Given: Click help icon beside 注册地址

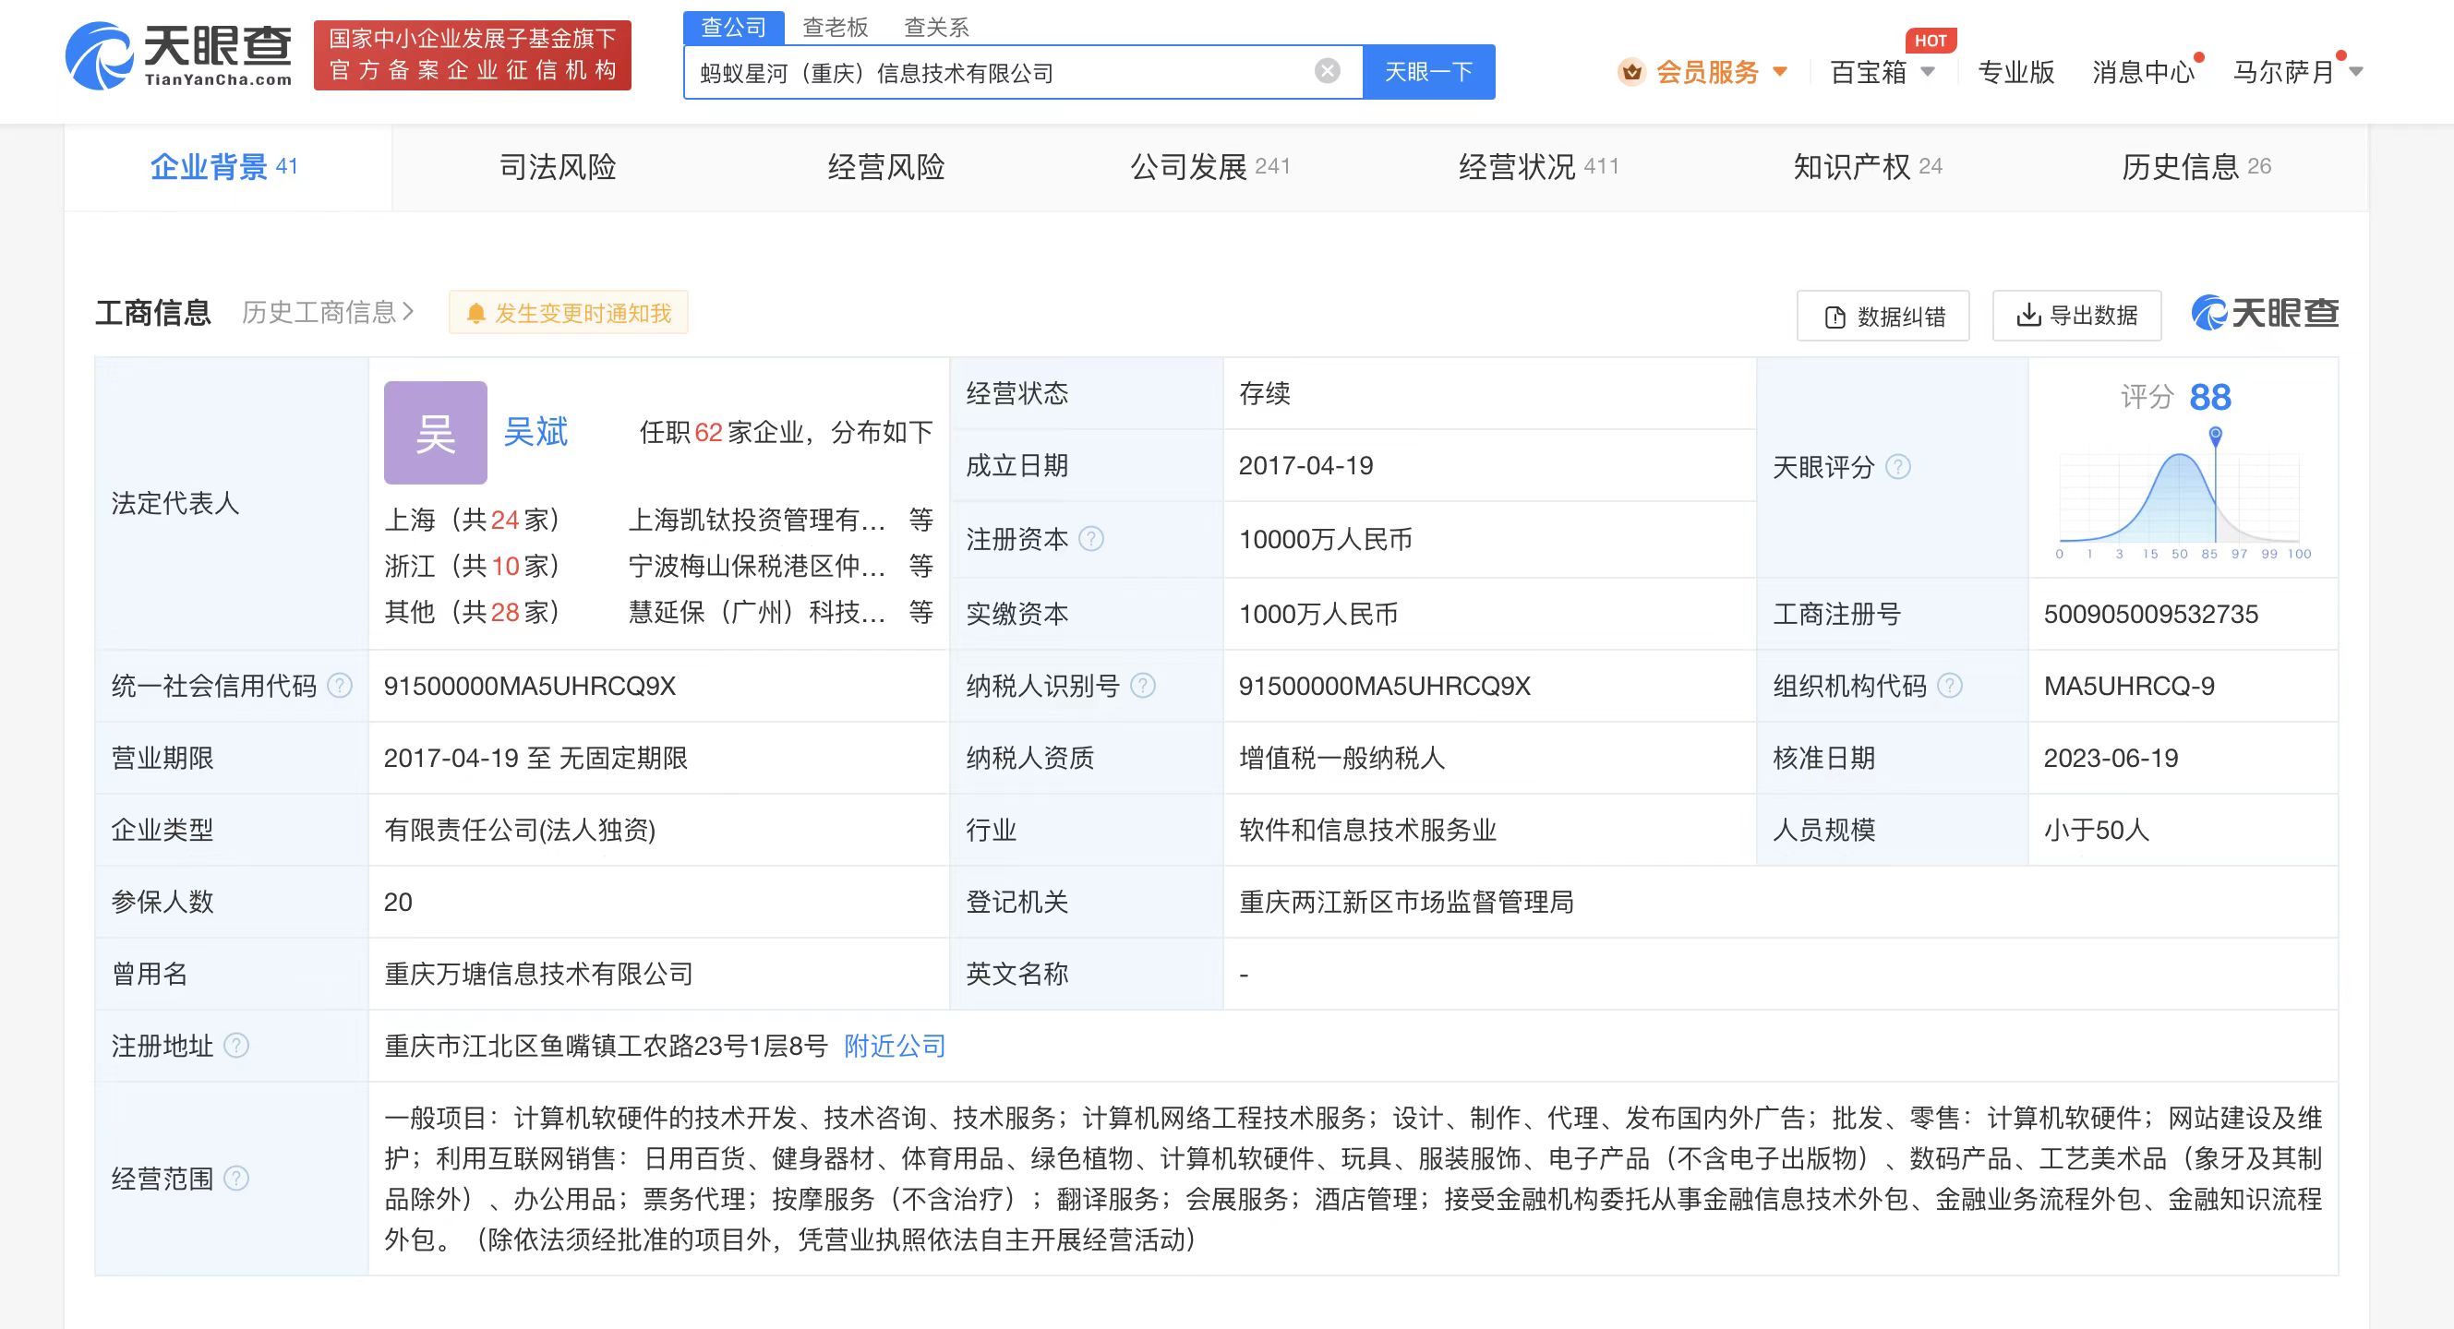Looking at the screenshot, I should (236, 1046).
